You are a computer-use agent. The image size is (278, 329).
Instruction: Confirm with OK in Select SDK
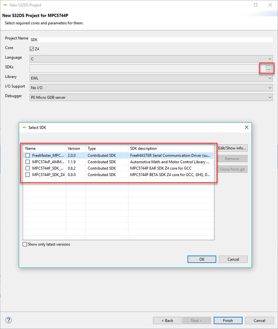(202, 259)
